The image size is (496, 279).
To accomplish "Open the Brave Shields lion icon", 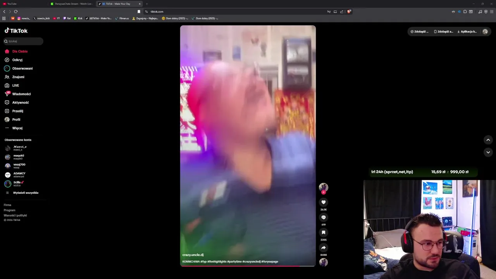I will tap(349, 12).
